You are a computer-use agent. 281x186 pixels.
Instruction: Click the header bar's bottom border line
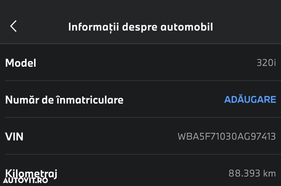tap(140, 44)
